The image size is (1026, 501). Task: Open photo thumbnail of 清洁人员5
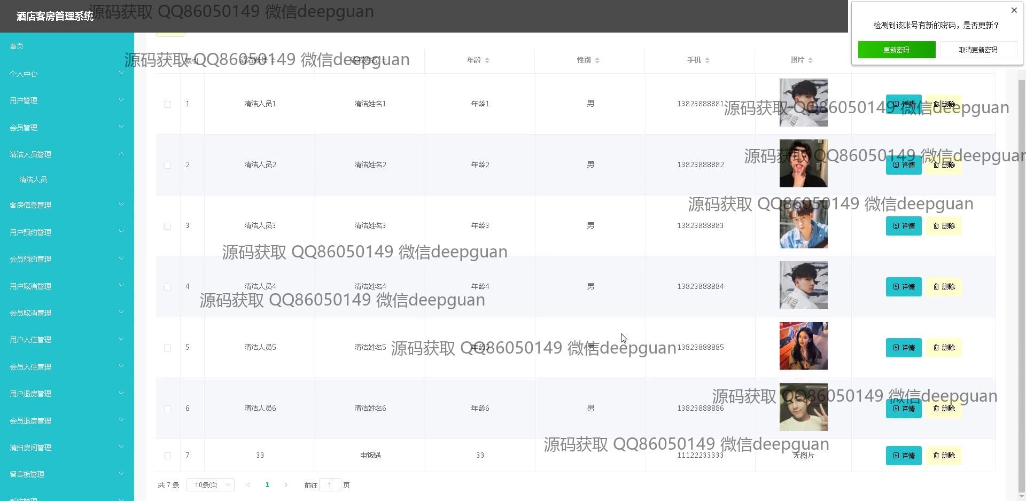tap(803, 346)
